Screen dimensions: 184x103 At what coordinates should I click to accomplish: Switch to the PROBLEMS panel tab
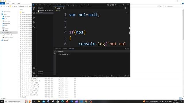coord(58,49)
